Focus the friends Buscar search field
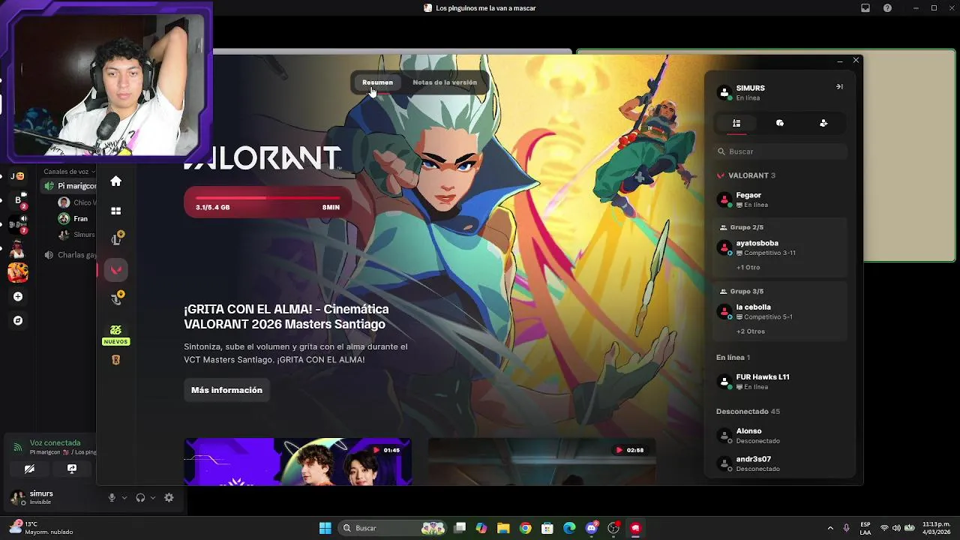This screenshot has width=960, height=540. [x=780, y=151]
